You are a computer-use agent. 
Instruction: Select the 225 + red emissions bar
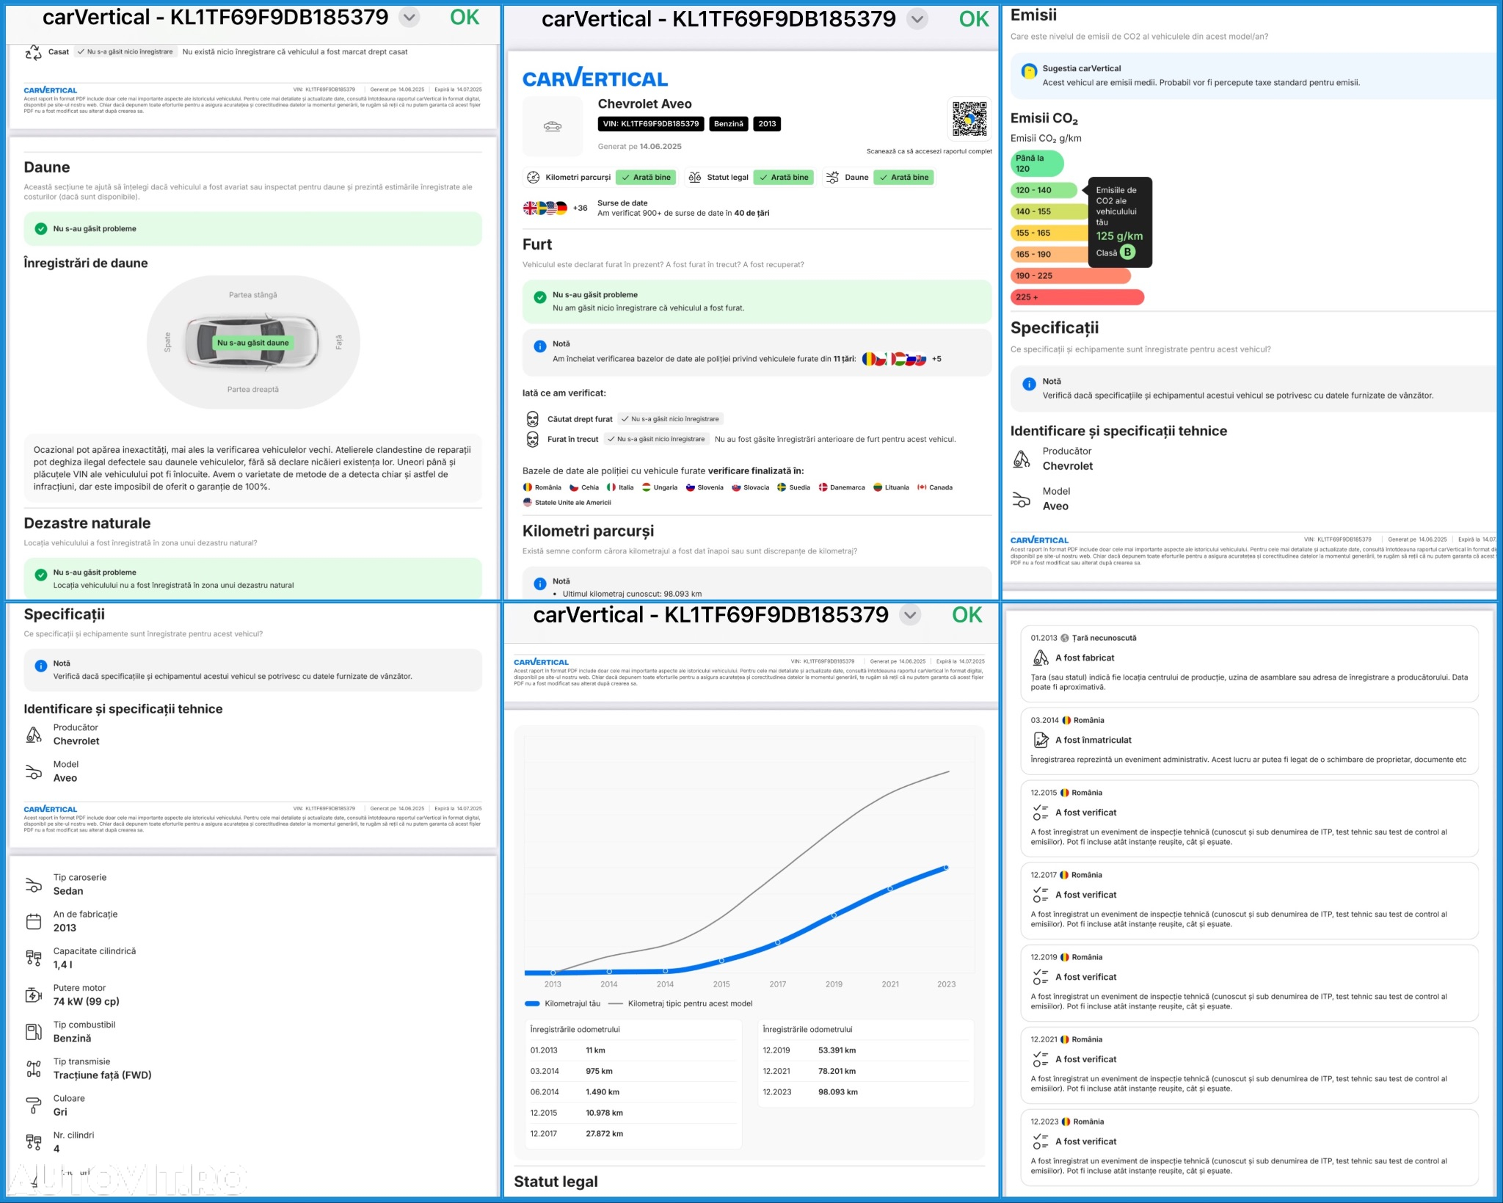tap(1077, 297)
